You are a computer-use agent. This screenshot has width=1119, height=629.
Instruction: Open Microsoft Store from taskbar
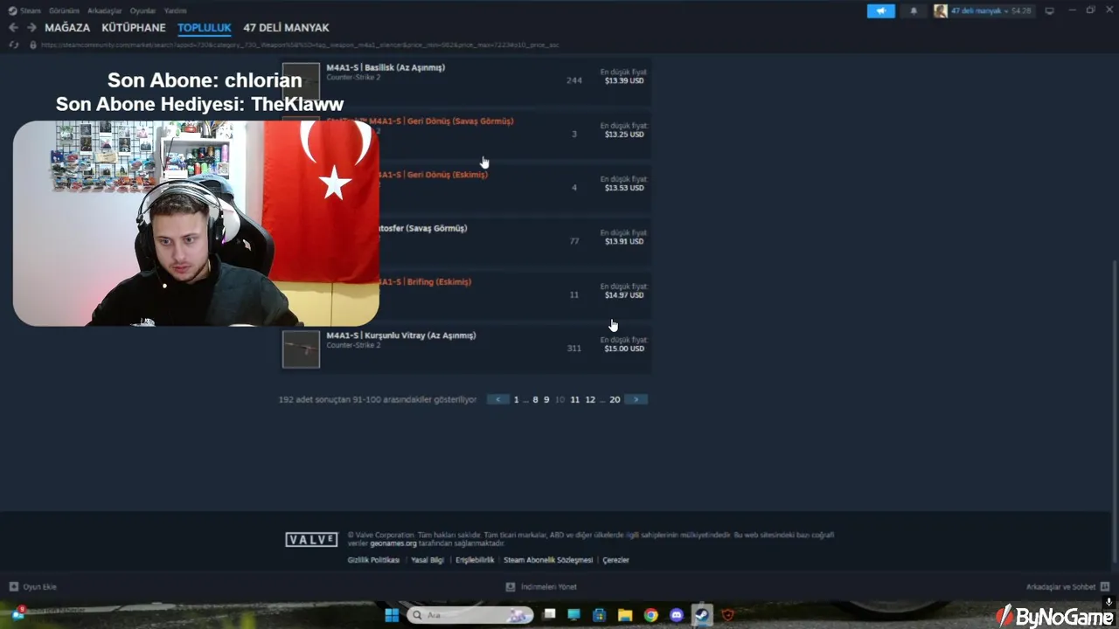[600, 615]
